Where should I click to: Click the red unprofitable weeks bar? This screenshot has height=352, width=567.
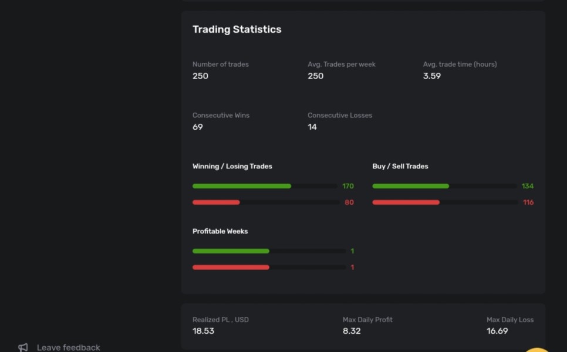[x=231, y=268]
